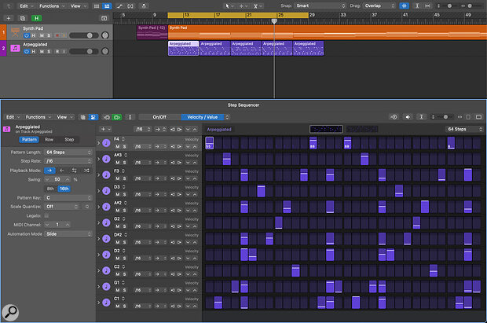Select the On/Off edit mode button
Viewport: 487px width, 323px height.
pyautogui.click(x=159, y=117)
